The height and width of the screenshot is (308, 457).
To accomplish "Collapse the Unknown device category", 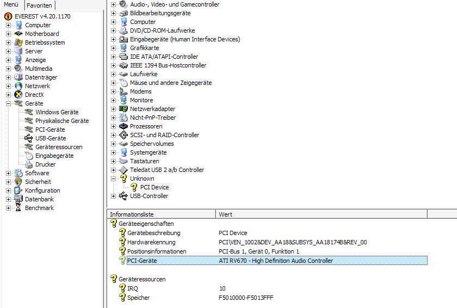I will click(x=113, y=178).
